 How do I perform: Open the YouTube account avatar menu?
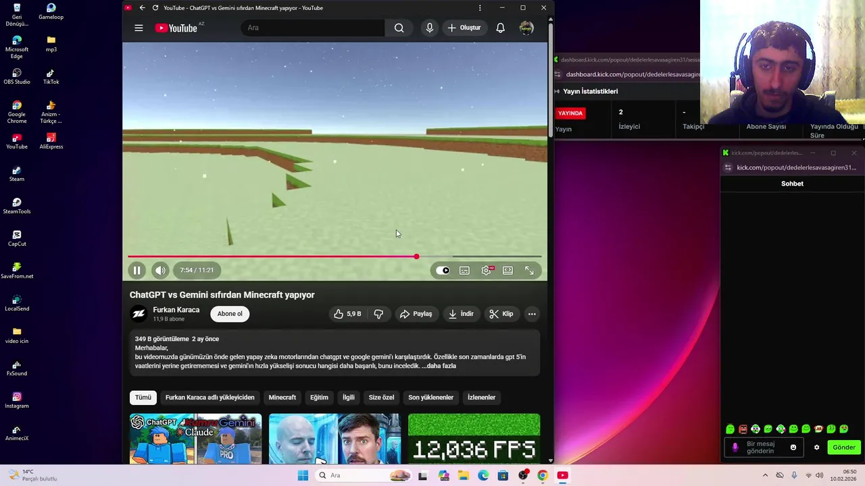click(526, 28)
